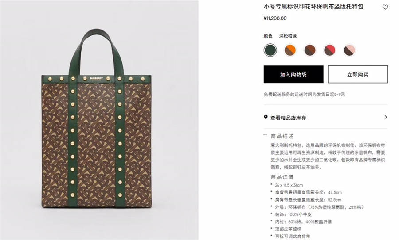Open the 查看精品店库存 store availability link
Viewport: 399px width, 240px height.
pyautogui.click(x=288, y=118)
